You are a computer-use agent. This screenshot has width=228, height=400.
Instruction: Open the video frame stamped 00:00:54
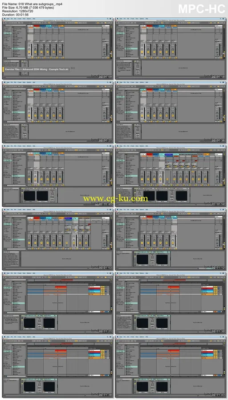(x=171, y=176)
